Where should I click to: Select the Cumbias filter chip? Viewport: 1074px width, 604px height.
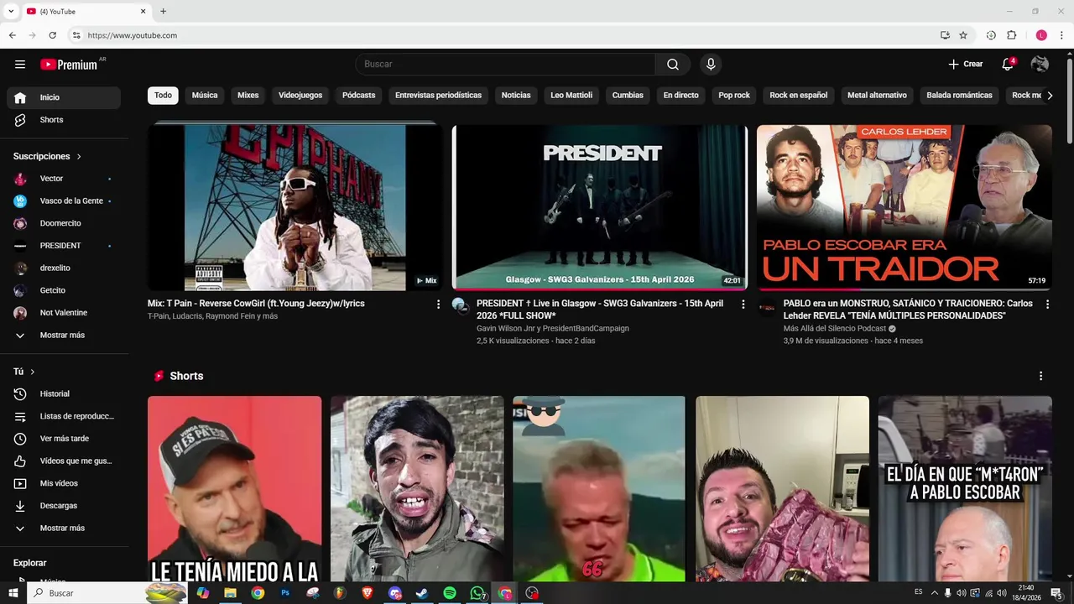point(628,96)
